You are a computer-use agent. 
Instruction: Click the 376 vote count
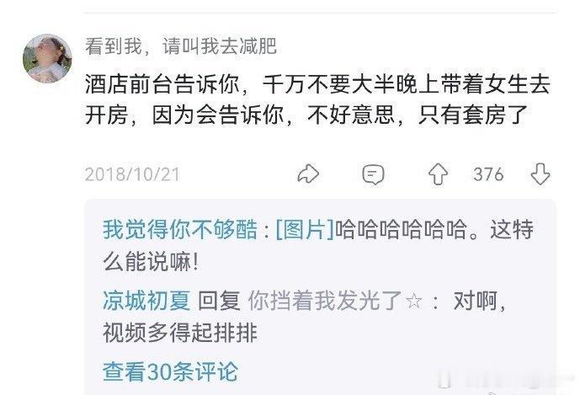tap(488, 174)
